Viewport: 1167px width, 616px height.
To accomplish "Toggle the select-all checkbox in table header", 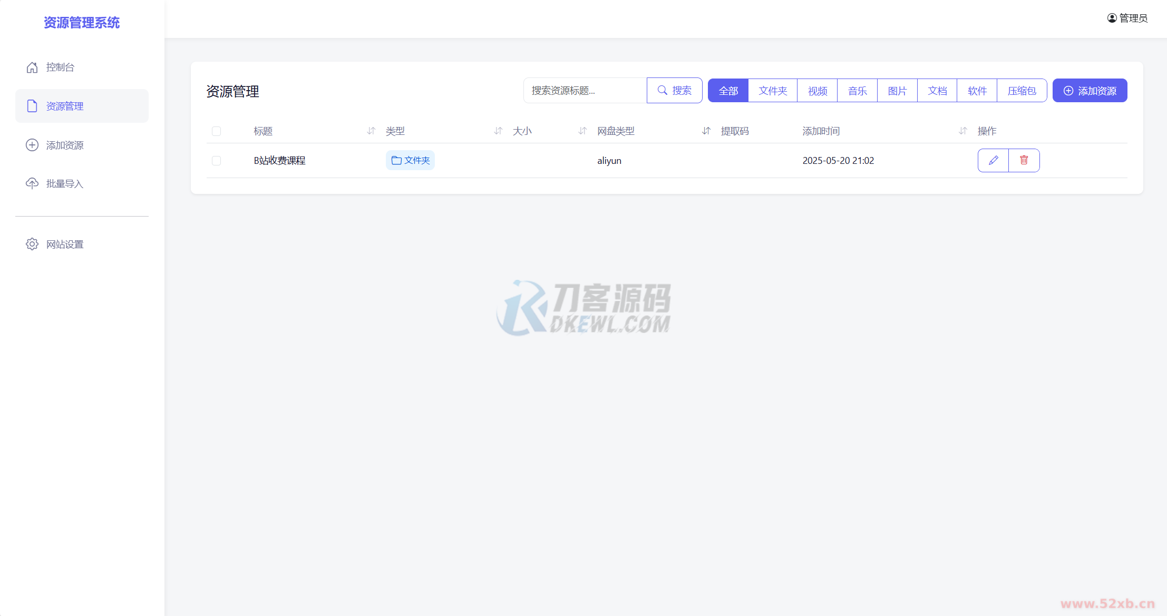I will pyautogui.click(x=216, y=131).
